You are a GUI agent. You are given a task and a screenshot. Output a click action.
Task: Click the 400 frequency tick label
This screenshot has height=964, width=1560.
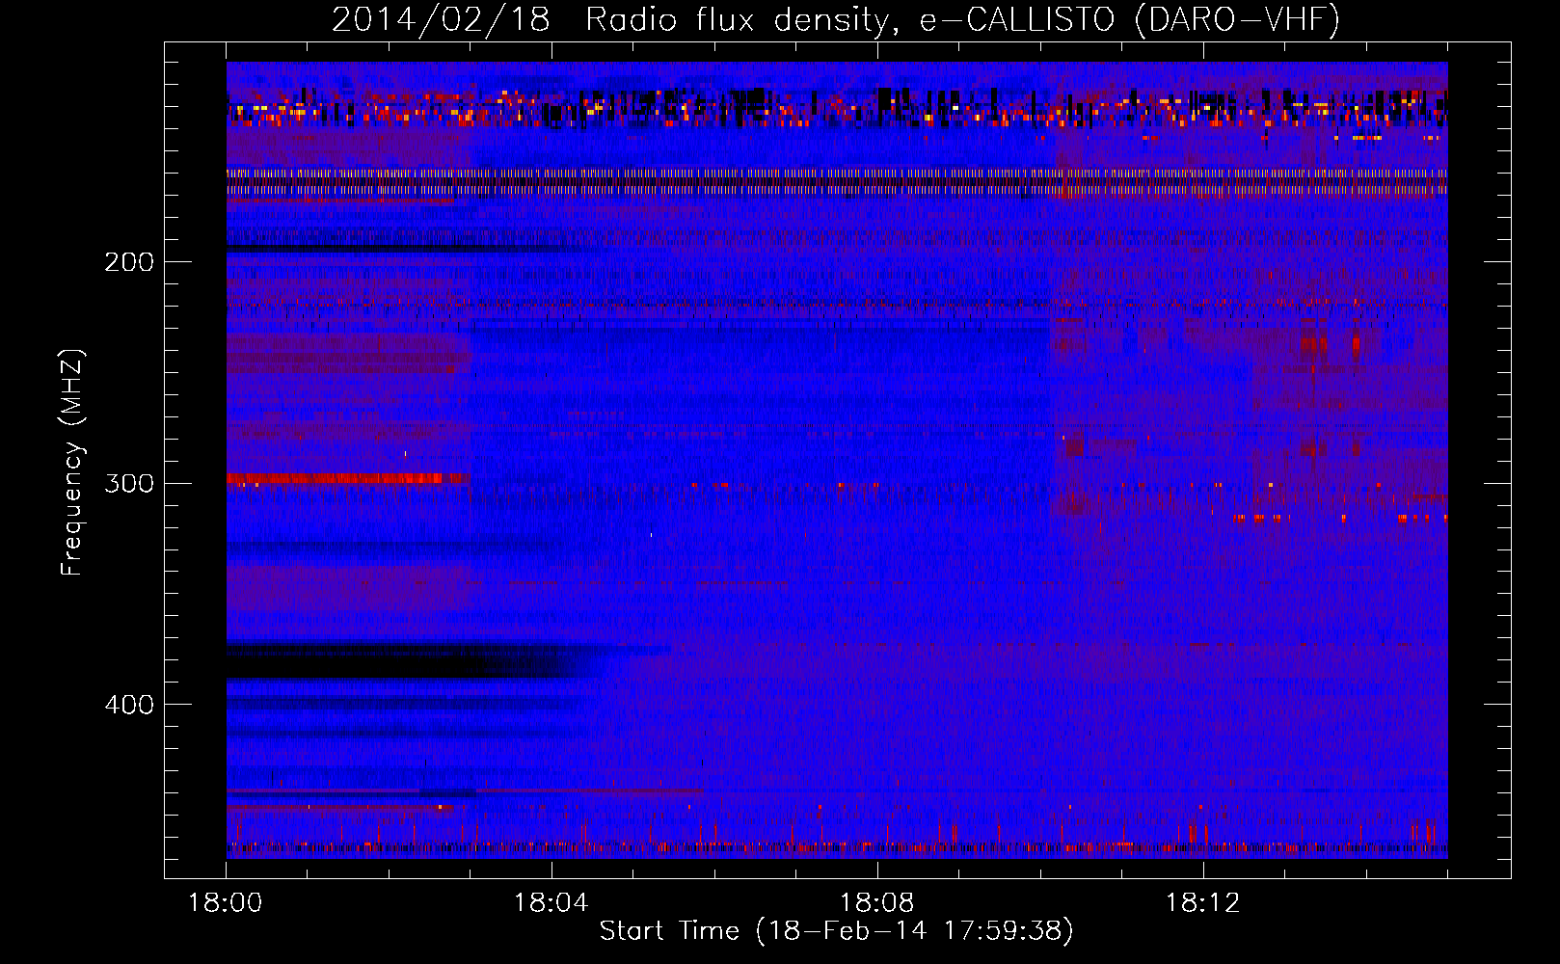129,705
